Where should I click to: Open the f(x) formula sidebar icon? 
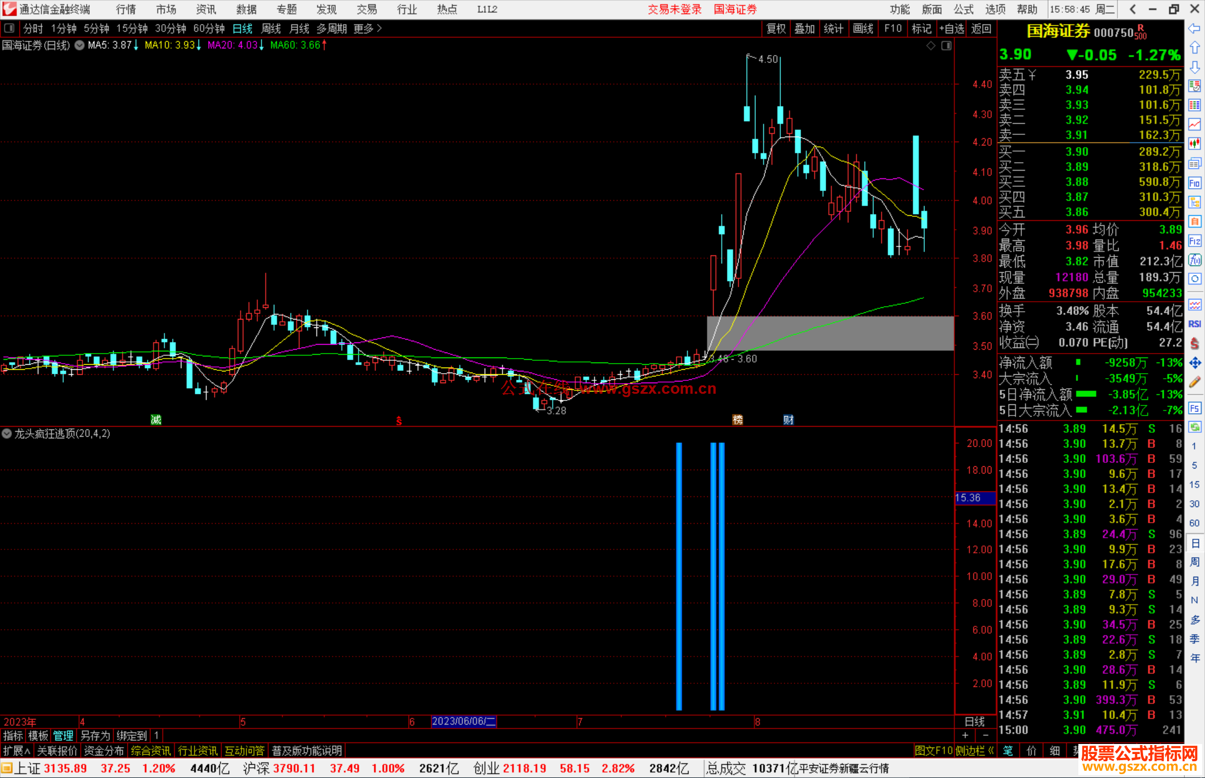(x=1194, y=260)
